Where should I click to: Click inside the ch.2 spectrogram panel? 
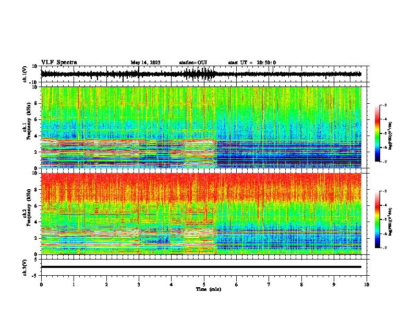[x=201, y=214]
